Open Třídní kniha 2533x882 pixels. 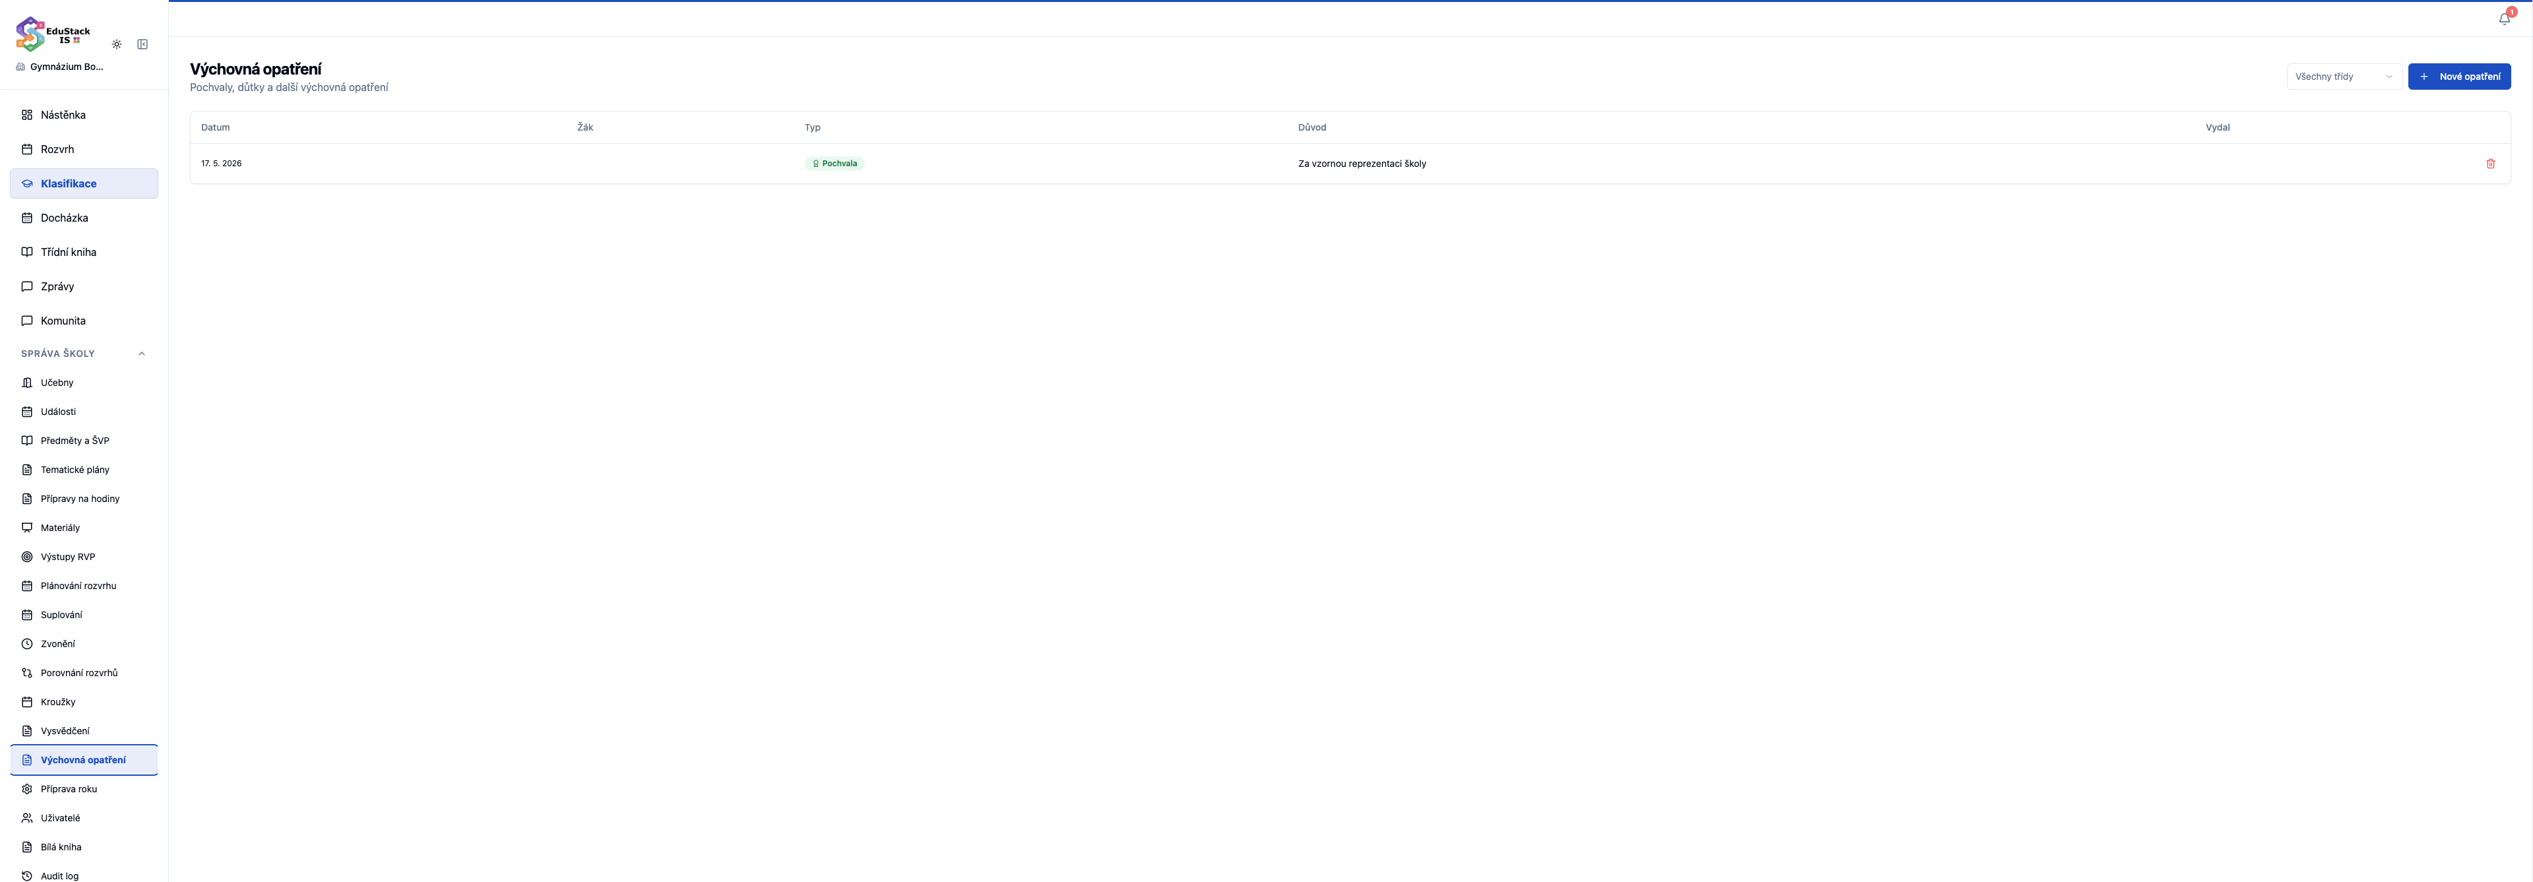(84, 253)
